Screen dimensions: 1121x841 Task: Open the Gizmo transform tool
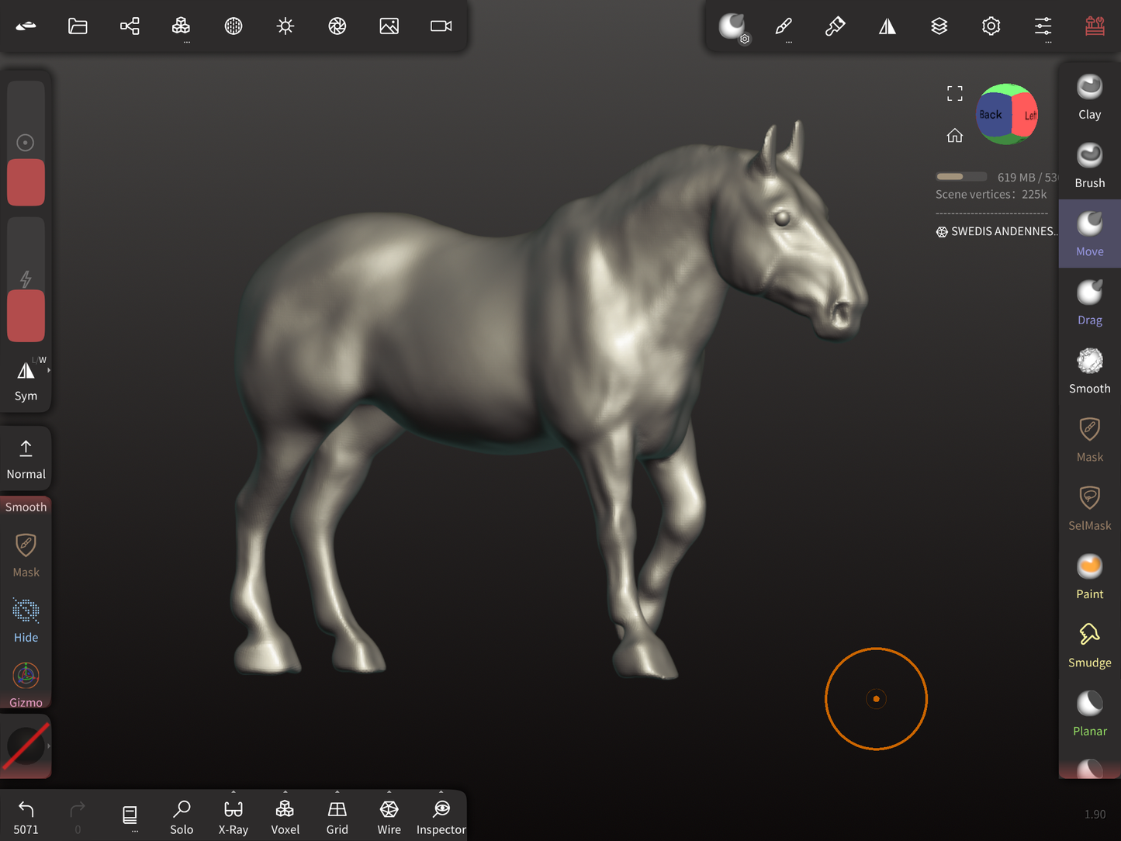coord(26,684)
